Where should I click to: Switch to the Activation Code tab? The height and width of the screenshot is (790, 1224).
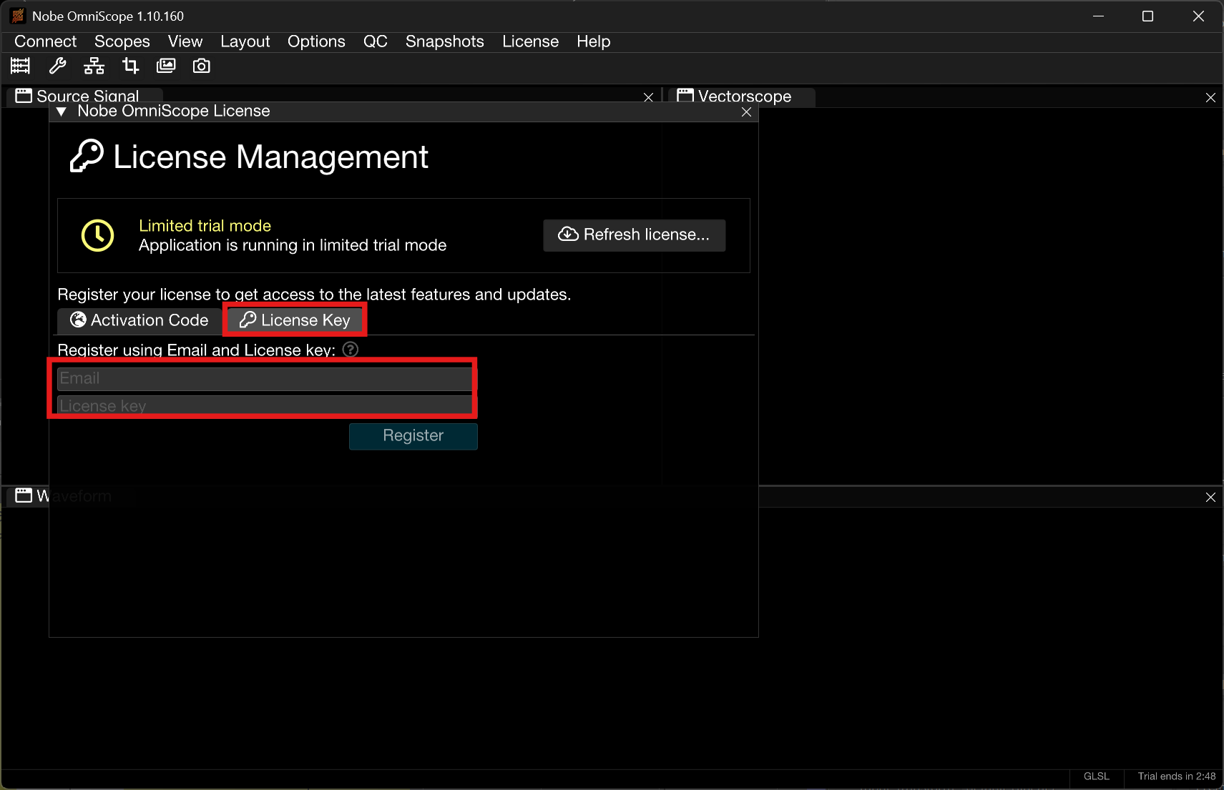(x=139, y=320)
